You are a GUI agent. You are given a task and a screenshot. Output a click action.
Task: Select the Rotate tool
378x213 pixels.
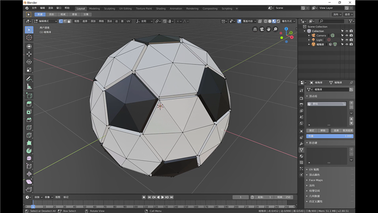(29, 62)
